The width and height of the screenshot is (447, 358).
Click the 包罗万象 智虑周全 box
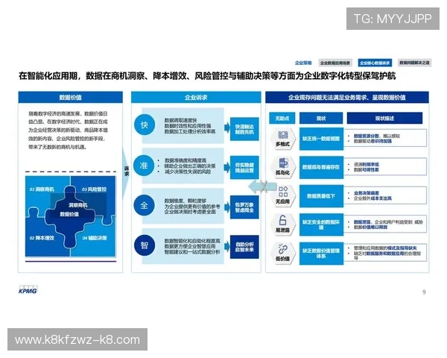point(244,207)
